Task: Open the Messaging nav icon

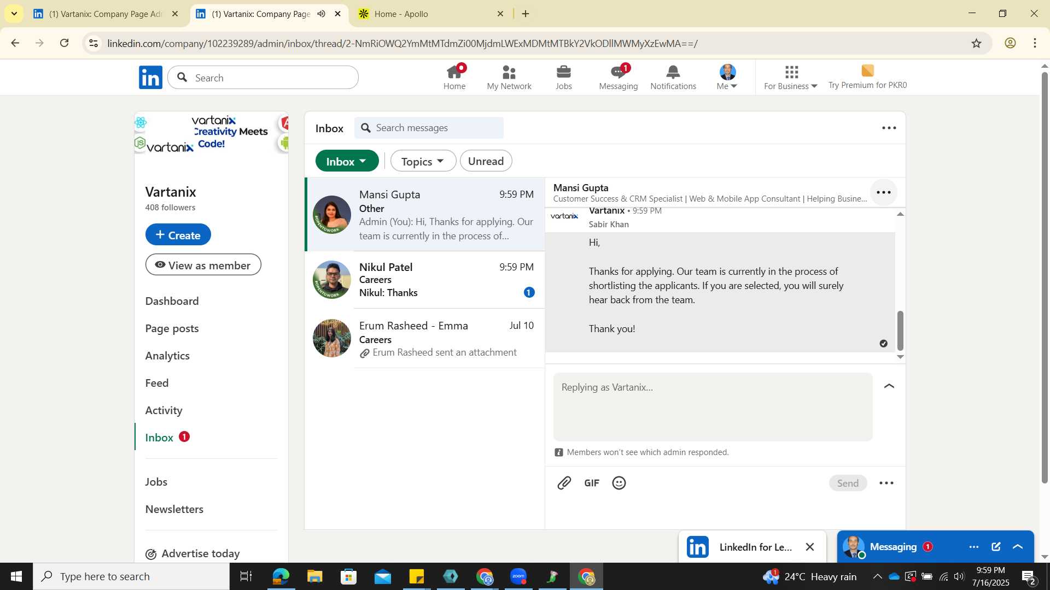Action: (619, 77)
